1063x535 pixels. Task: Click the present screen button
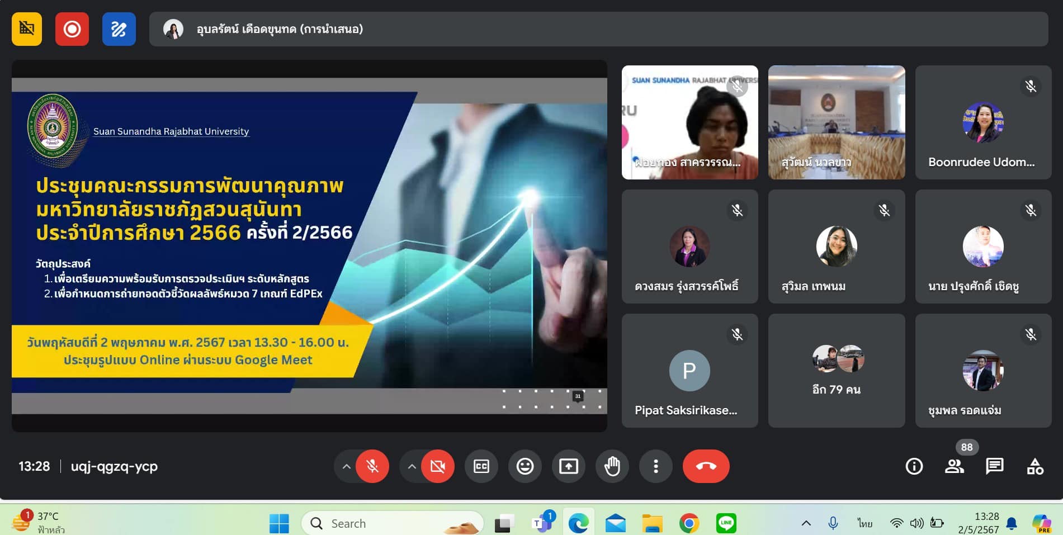point(568,466)
